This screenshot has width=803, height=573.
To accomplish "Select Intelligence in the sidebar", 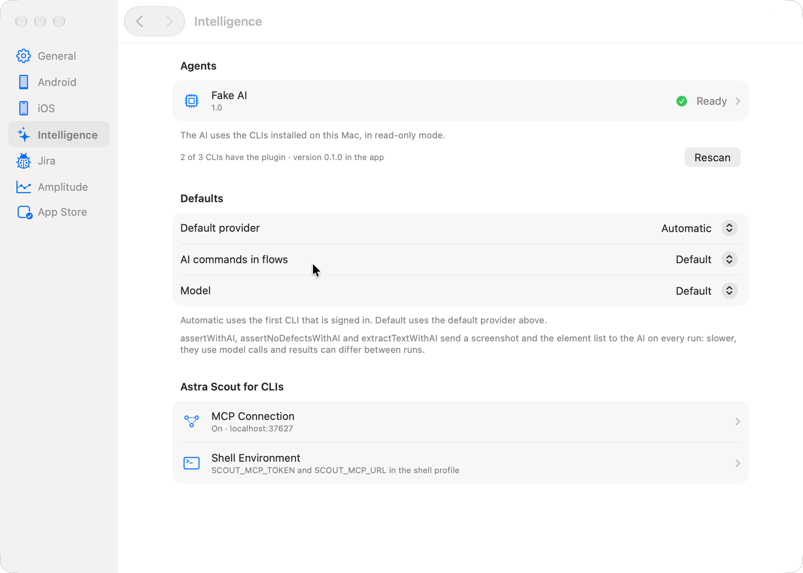I will click(x=59, y=135).
